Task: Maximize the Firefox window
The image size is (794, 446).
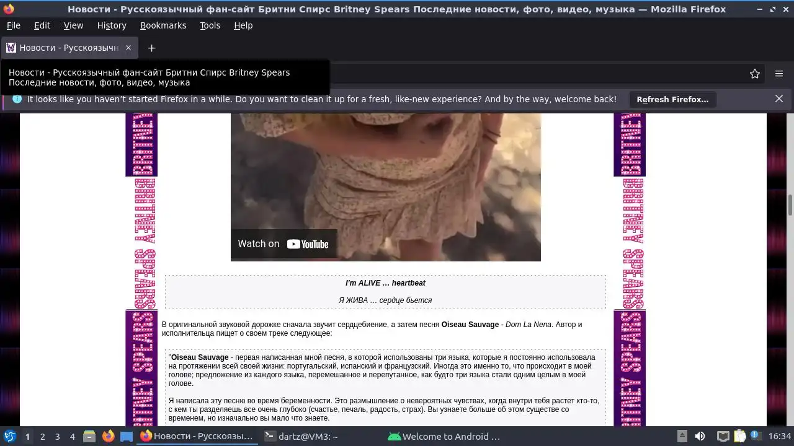Action: click(772, 9)
